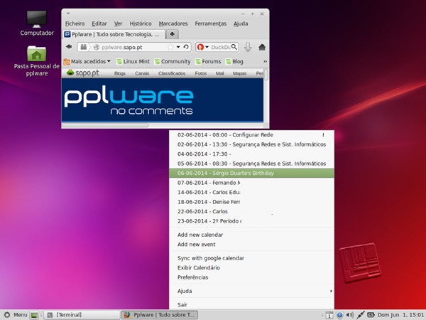
Task: Click Canais link on sapo bar
Action: pyautogui.click(x=142, y=73)
